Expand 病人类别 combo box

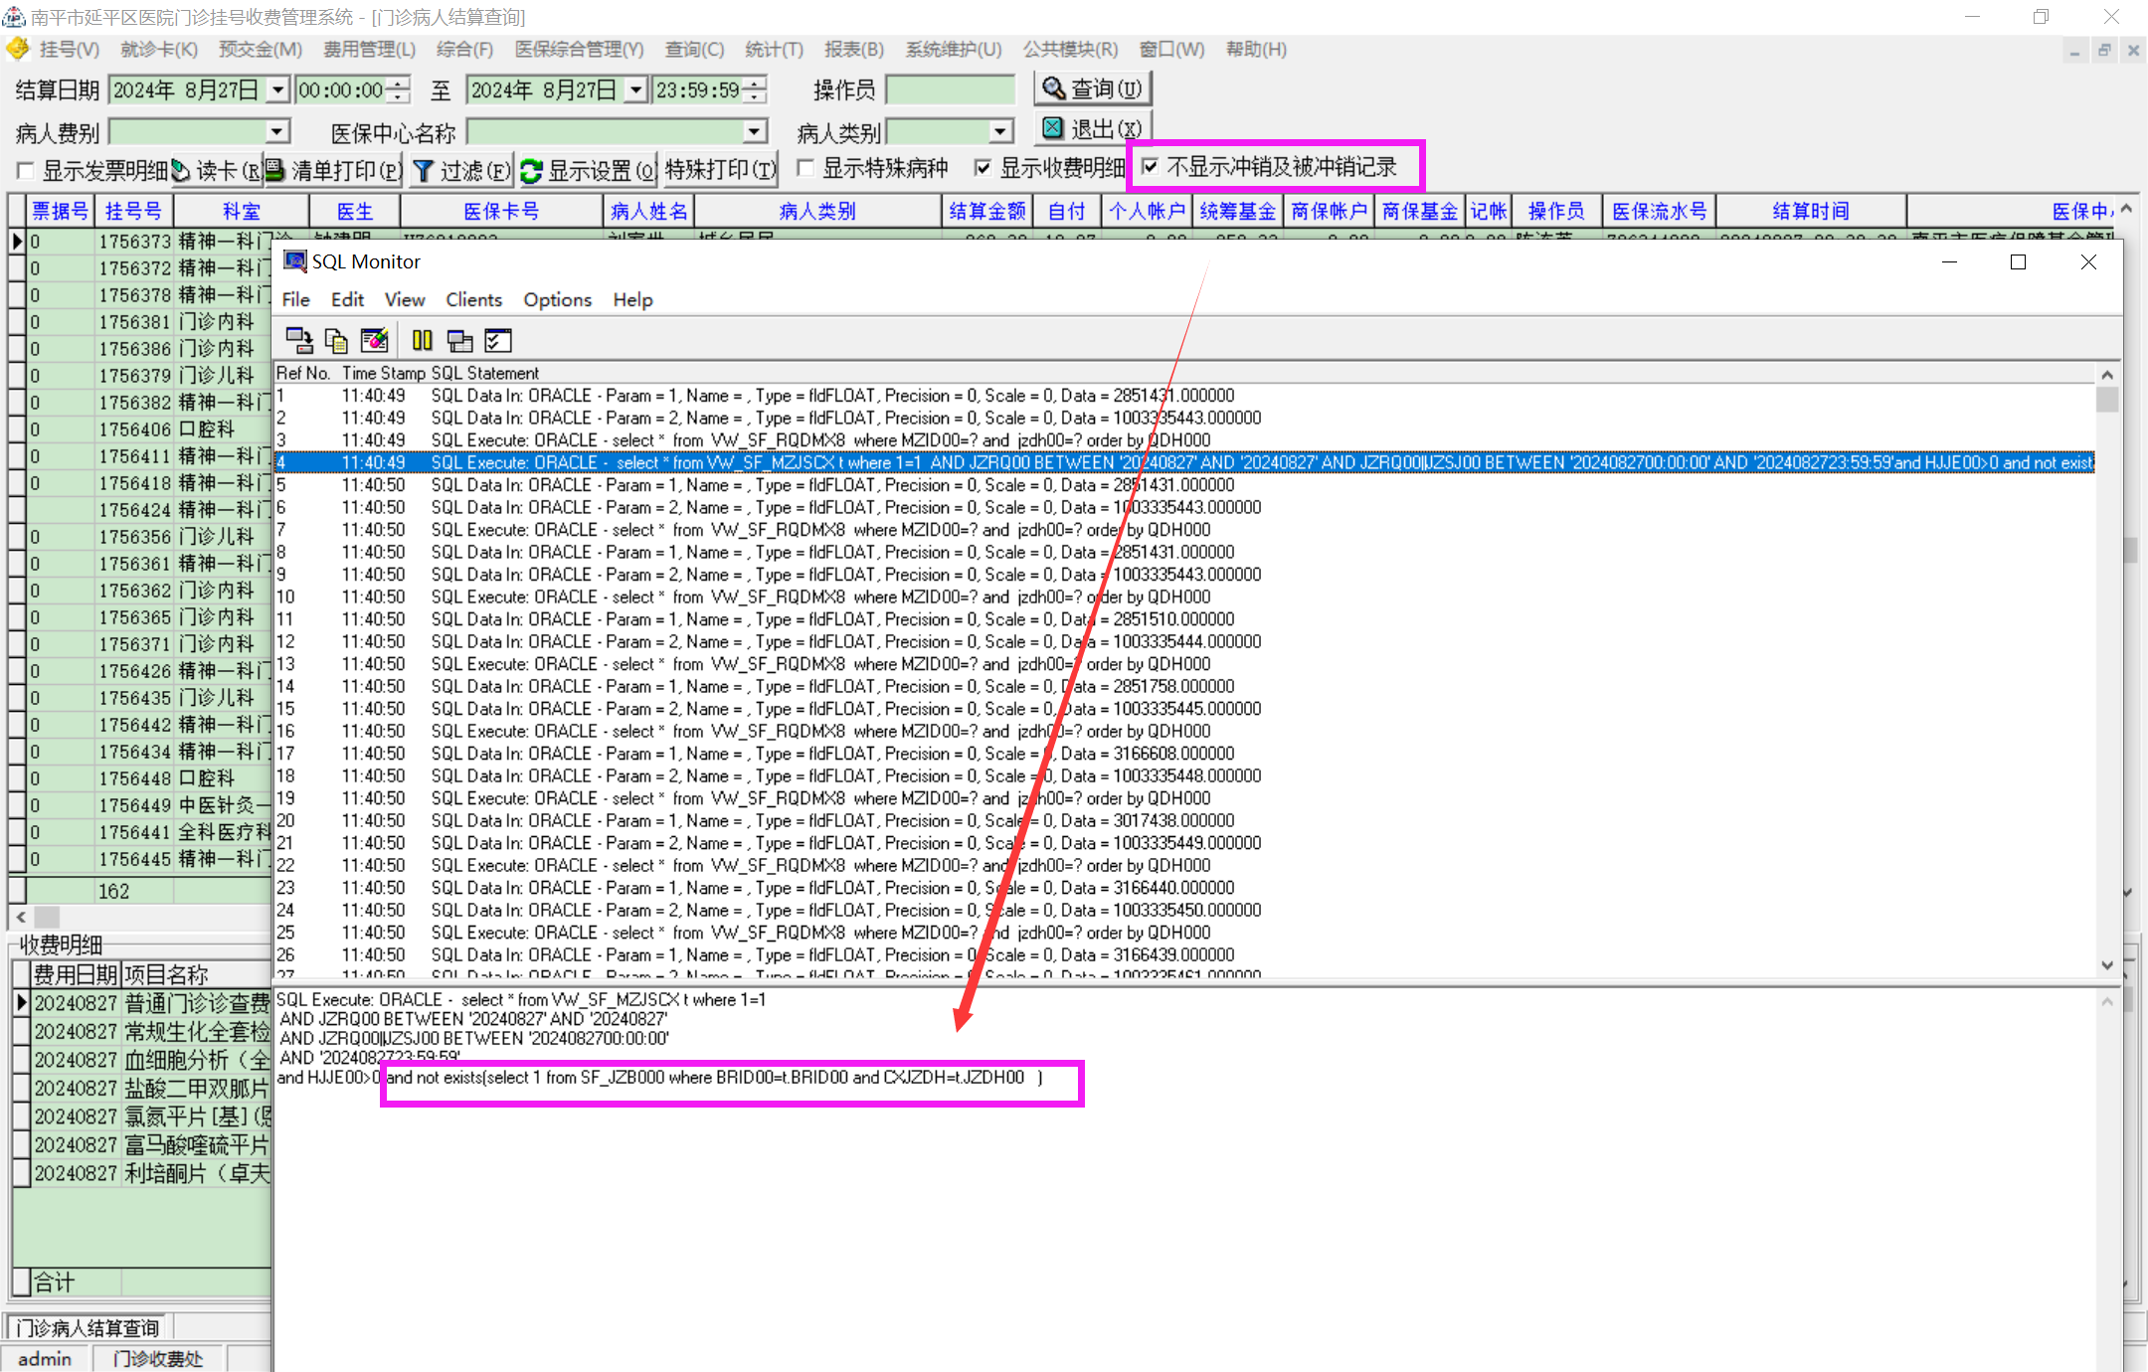1000,131
